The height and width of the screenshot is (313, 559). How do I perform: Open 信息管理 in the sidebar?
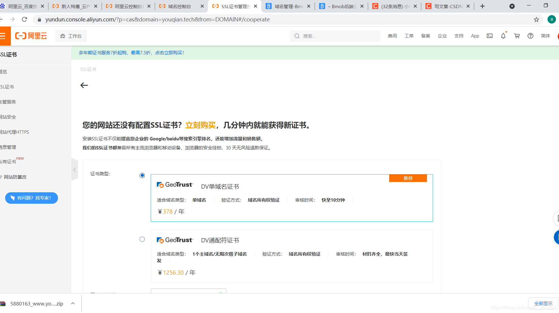[x=8, y=147]
